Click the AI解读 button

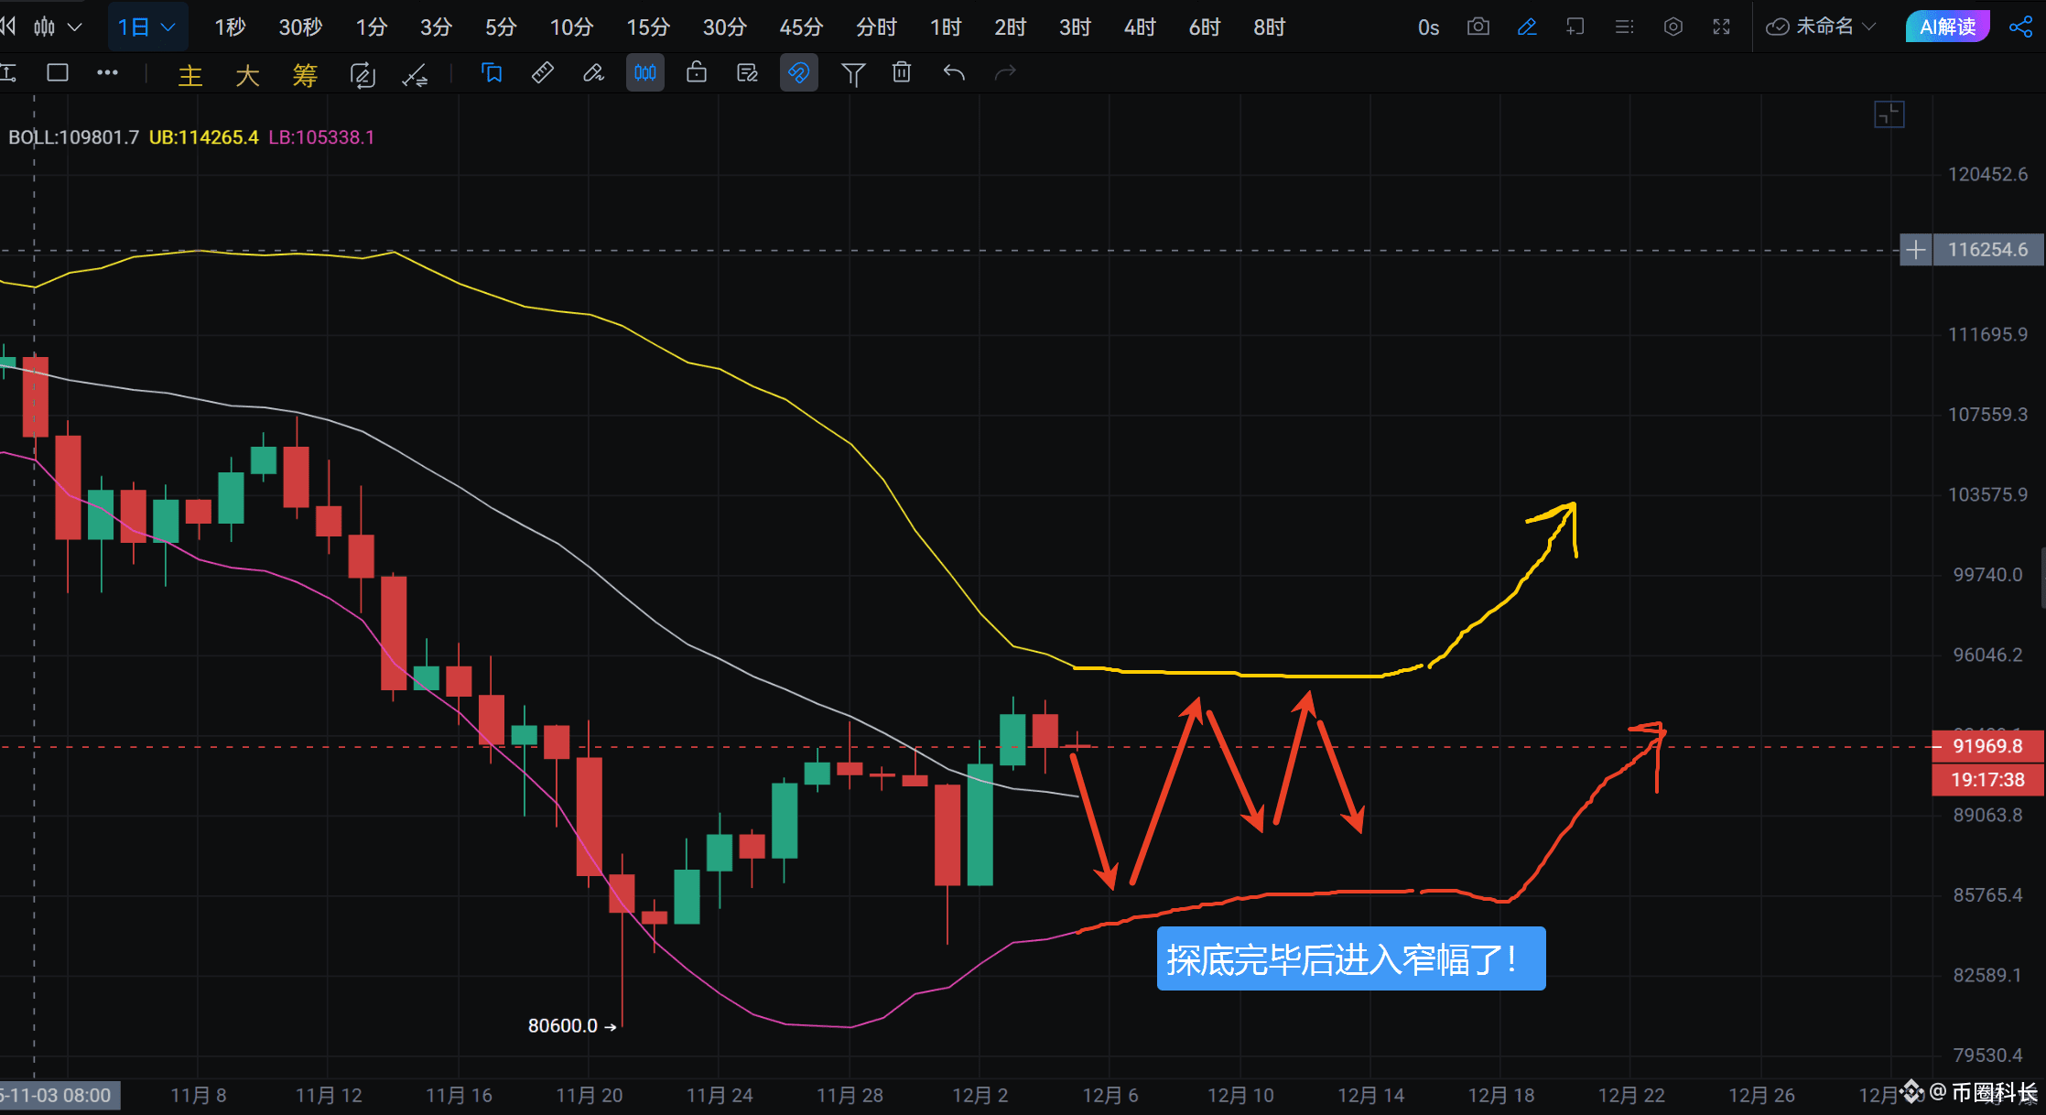point(1947,27)
